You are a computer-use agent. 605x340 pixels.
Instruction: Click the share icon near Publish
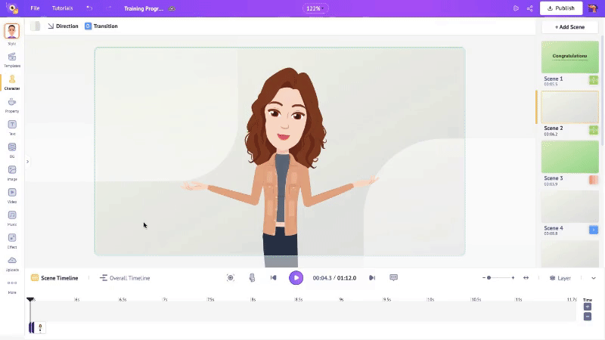[x=530, y=8]
